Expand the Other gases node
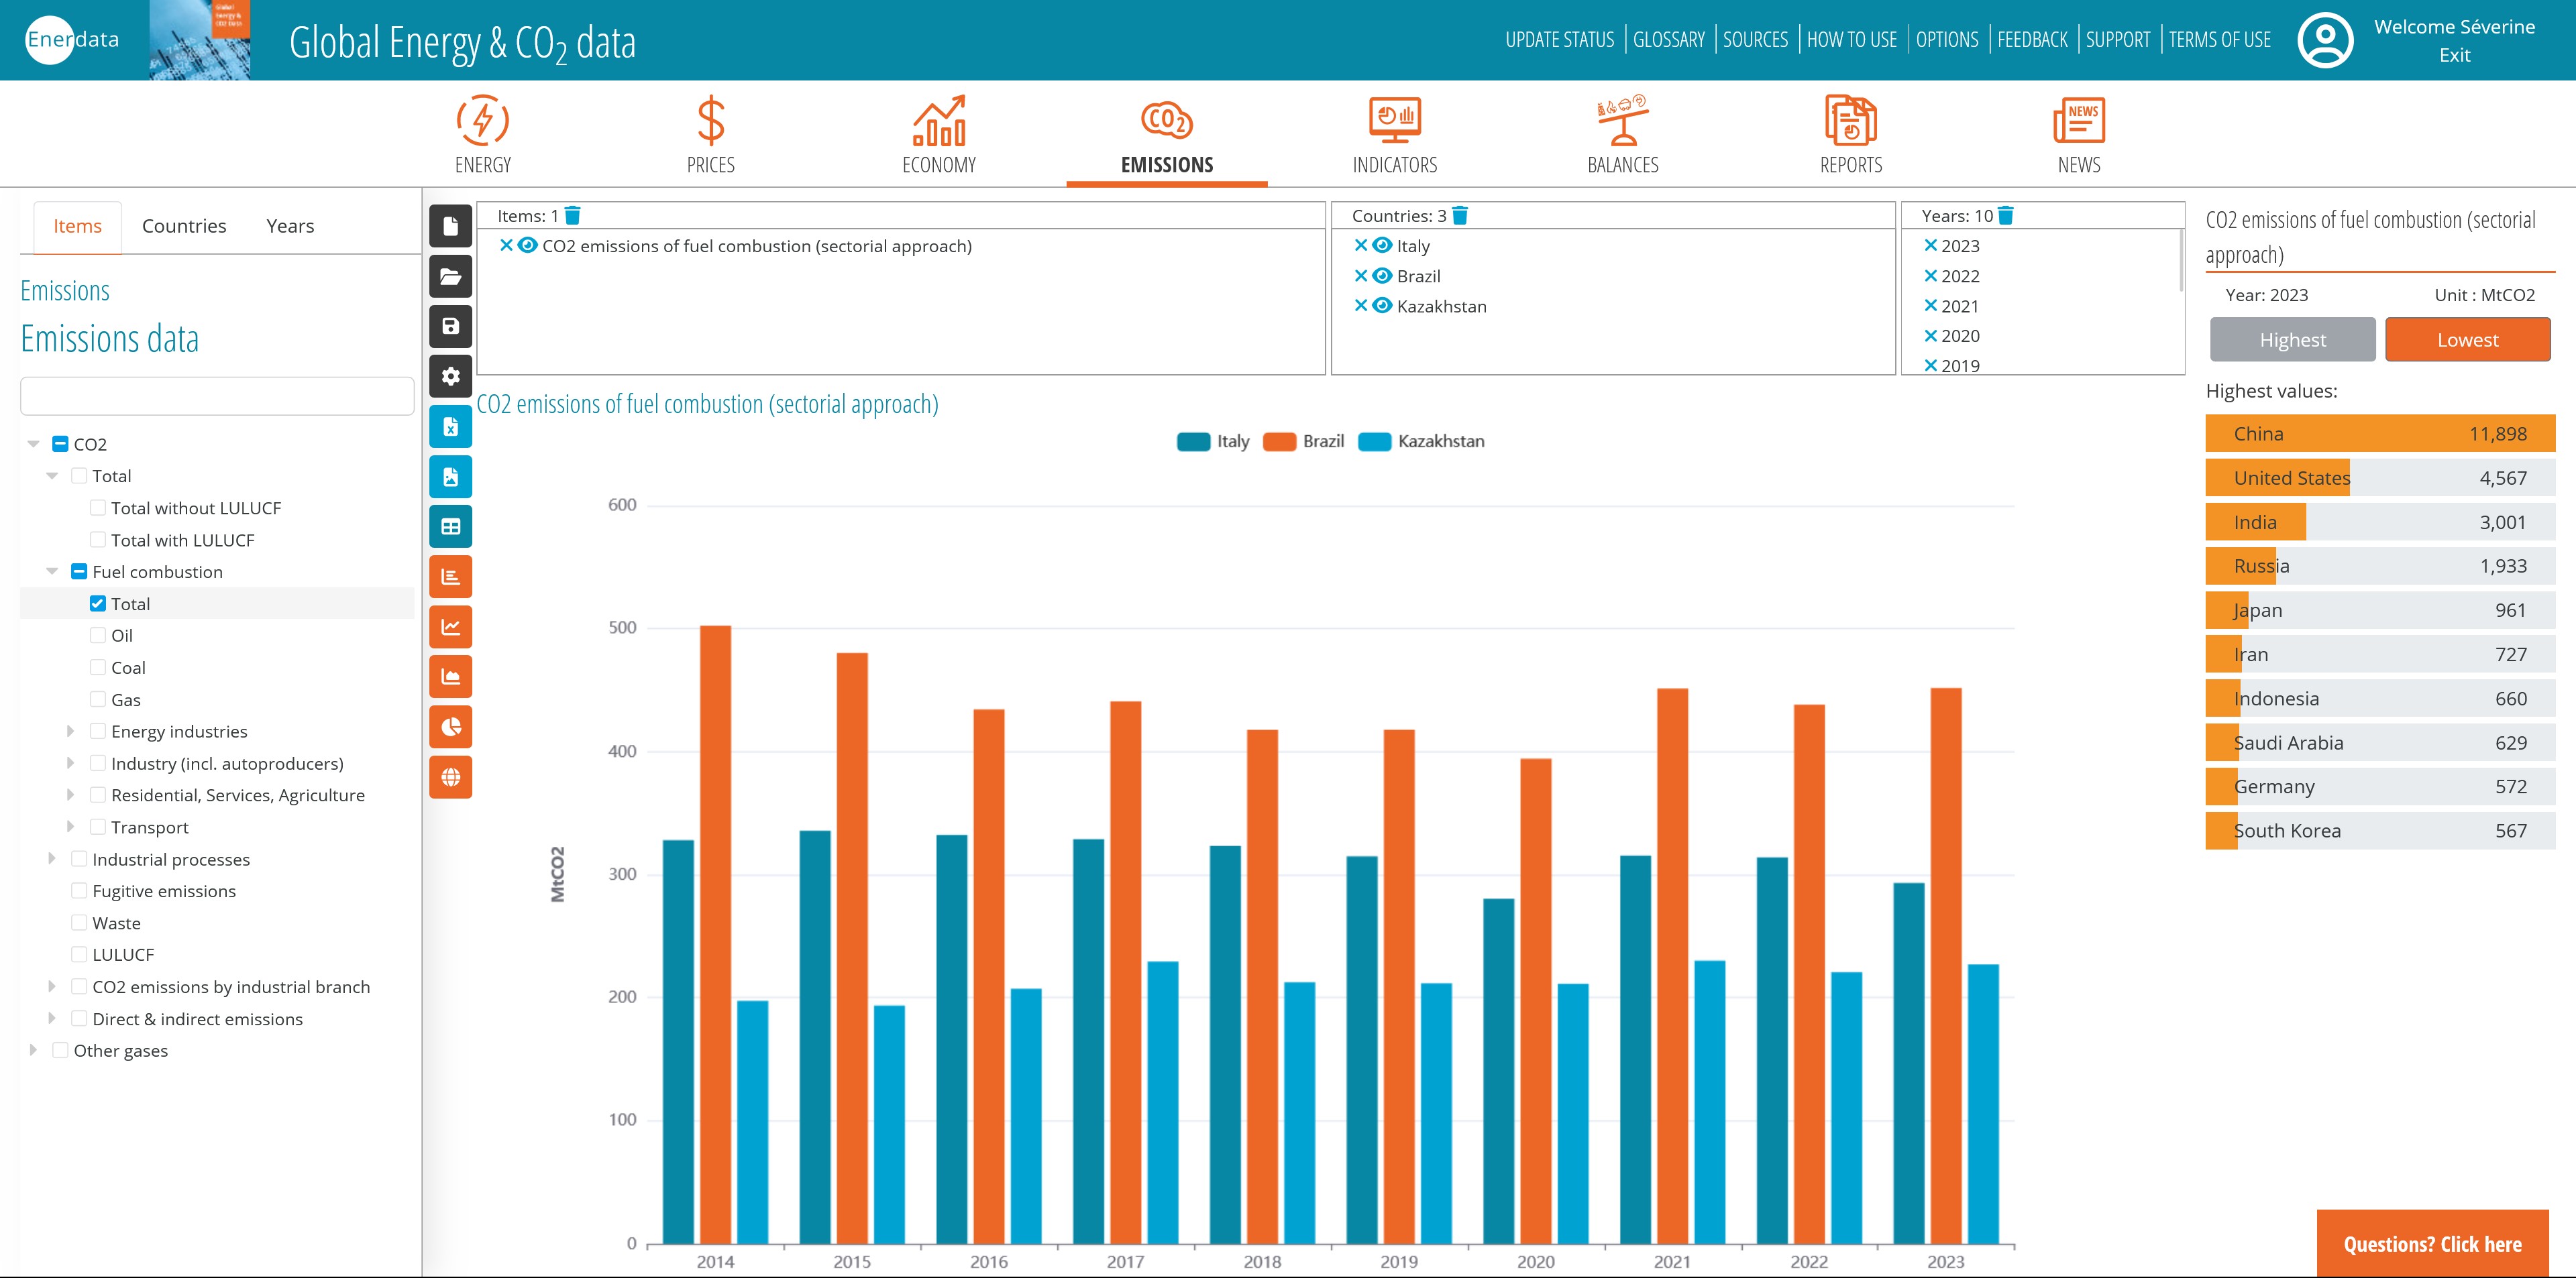 pos(33,1050)
